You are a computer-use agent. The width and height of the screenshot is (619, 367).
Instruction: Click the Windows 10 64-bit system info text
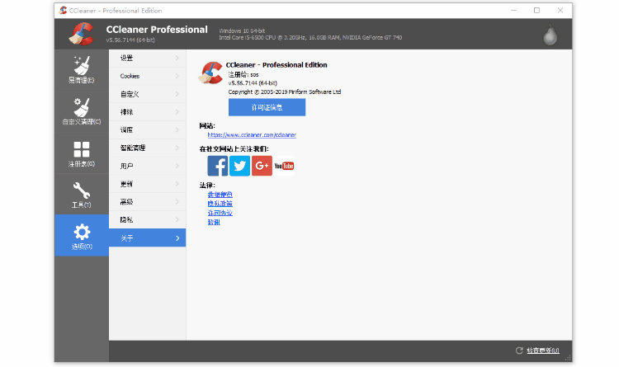click(242, 31)
